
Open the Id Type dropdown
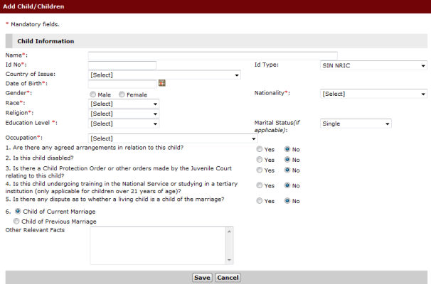[373, 65]
